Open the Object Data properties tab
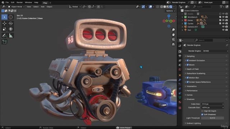This screenshot has width=230, height=129. click(180, 97)
